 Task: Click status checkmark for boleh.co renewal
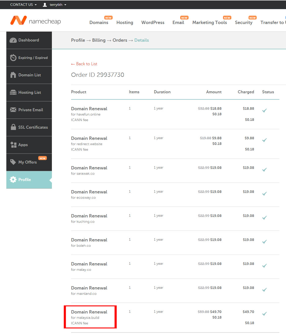click(x=264, y=242)
